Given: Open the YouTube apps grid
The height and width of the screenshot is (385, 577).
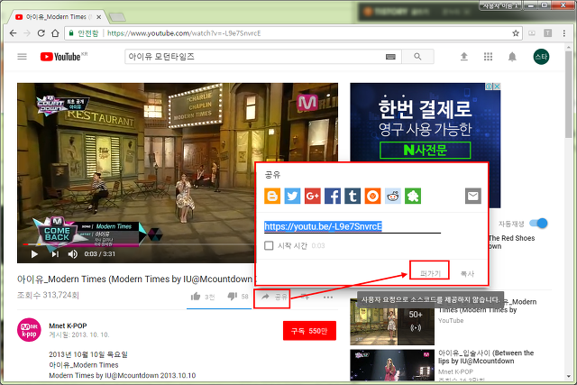Looking at the screenshot, I should point(488,57).
